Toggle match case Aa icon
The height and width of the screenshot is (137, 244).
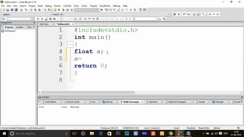click(54, 19)
